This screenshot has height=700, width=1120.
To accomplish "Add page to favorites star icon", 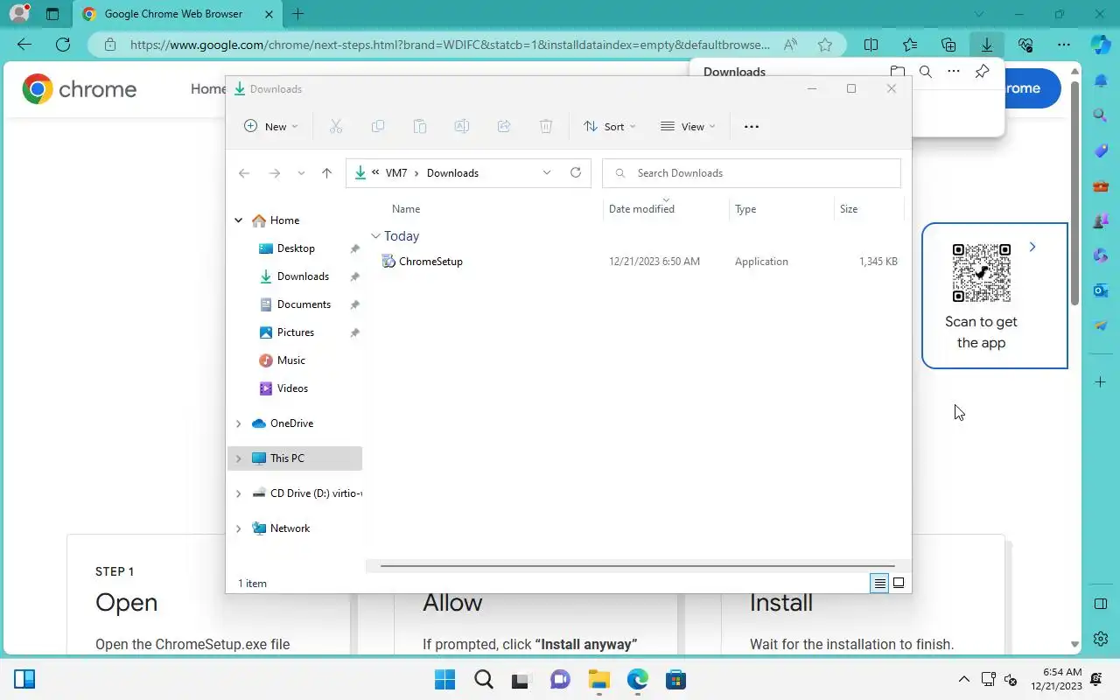I will (825, 45).
